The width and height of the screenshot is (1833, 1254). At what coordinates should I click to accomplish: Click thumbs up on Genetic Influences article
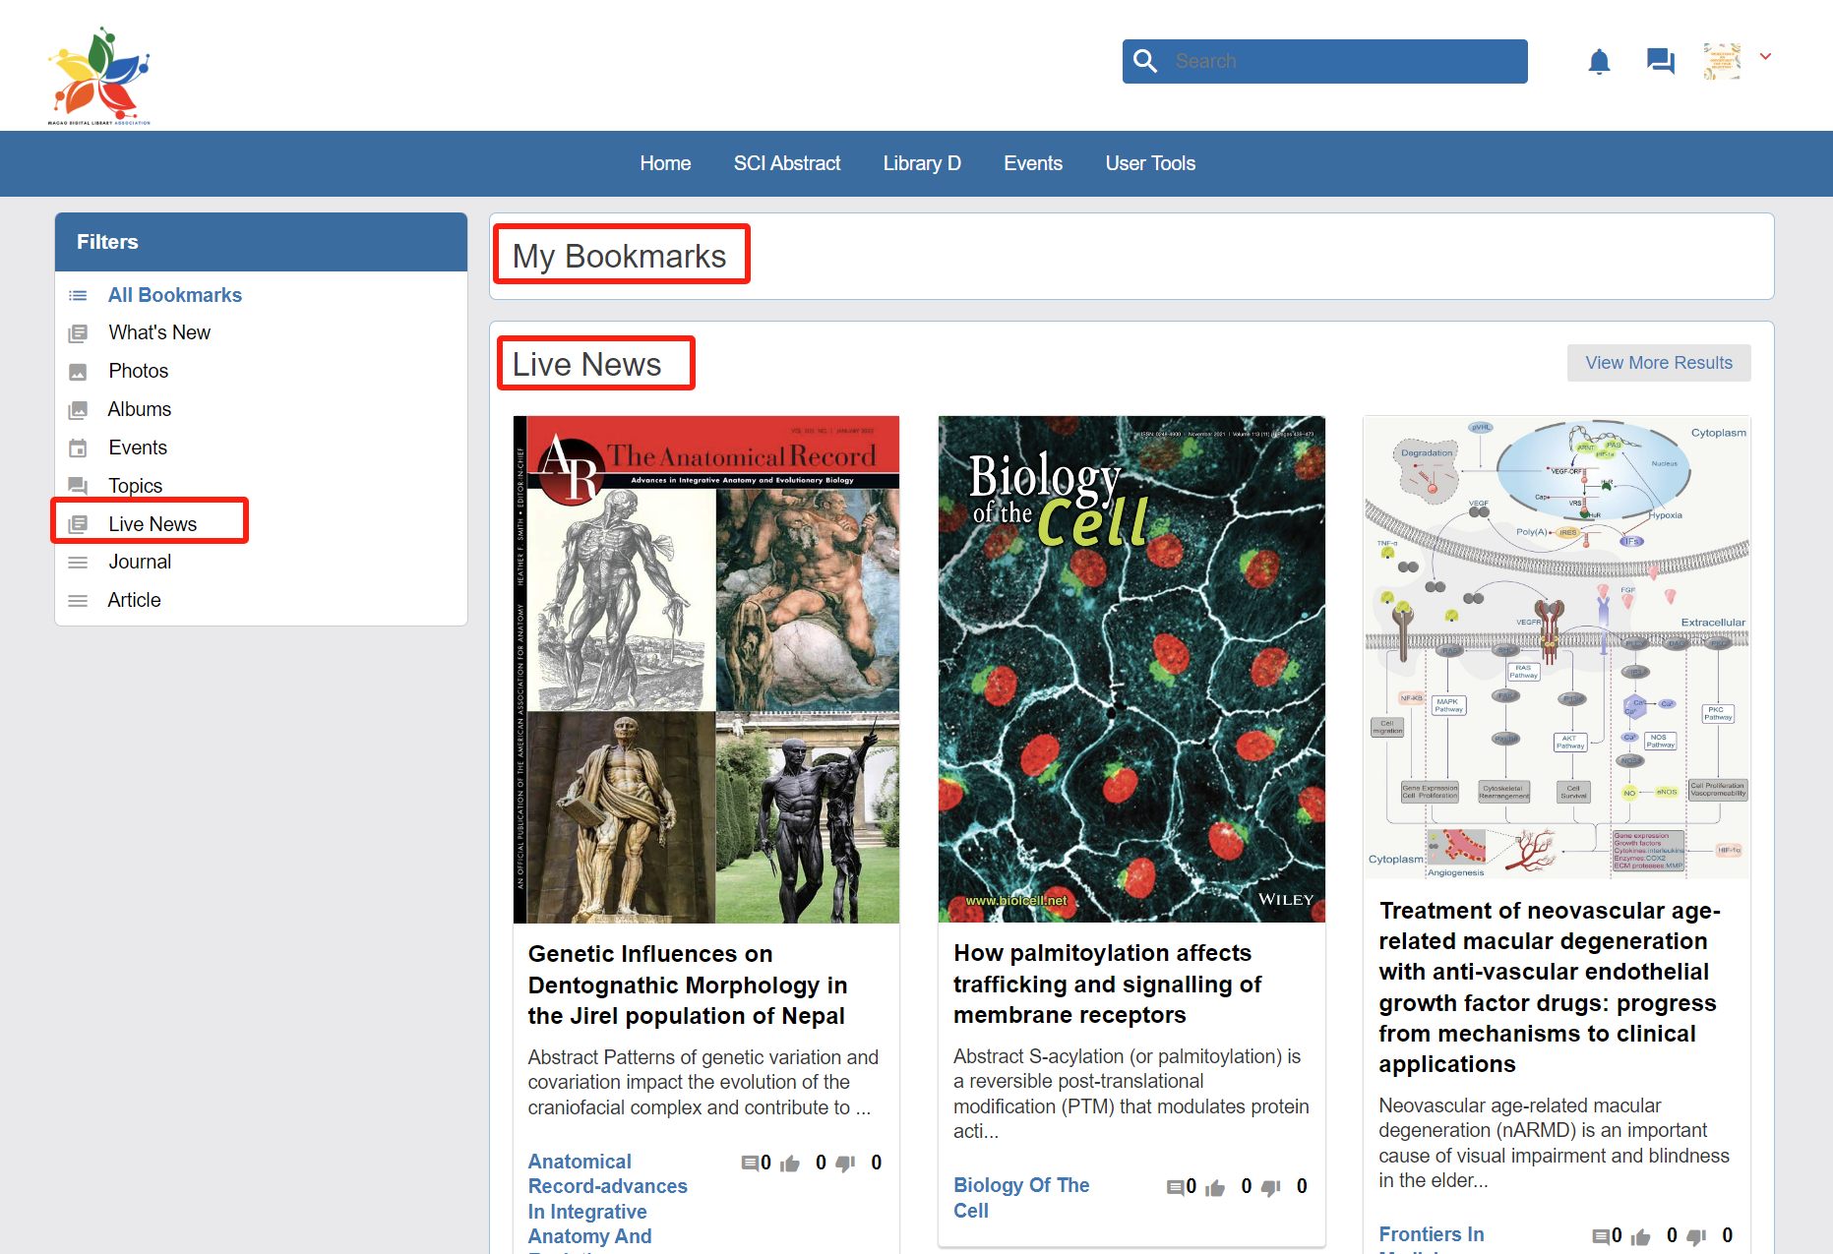click(790, 1164)
